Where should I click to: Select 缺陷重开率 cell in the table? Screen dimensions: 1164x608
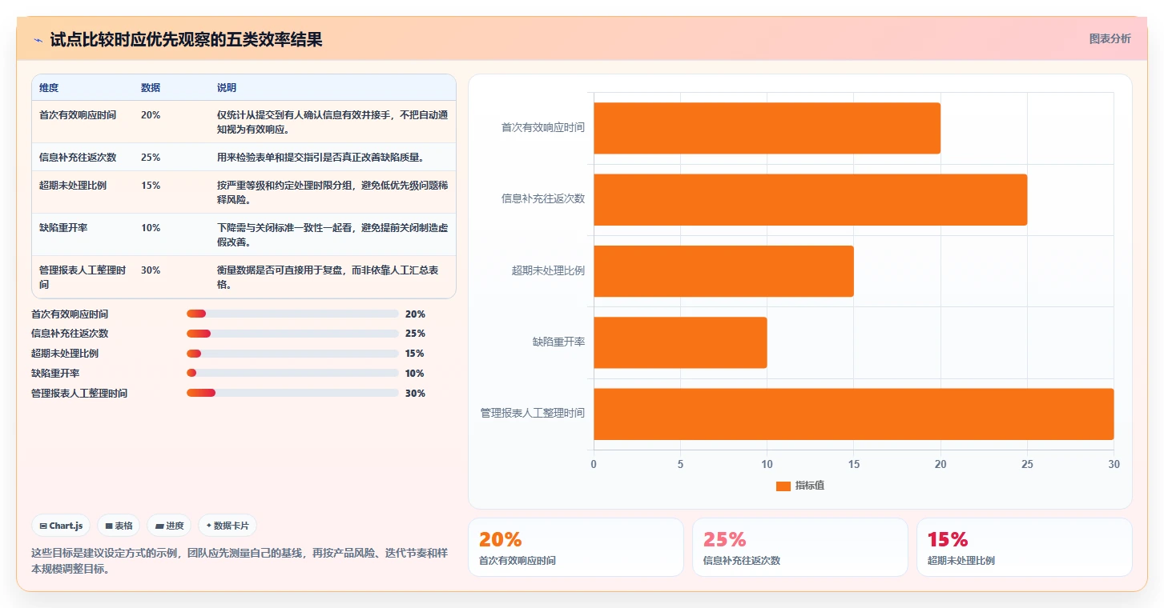63,228
